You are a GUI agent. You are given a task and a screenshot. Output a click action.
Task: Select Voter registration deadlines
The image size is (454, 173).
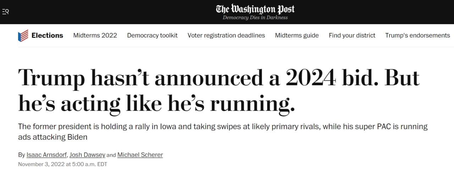(x=226, y=35)
